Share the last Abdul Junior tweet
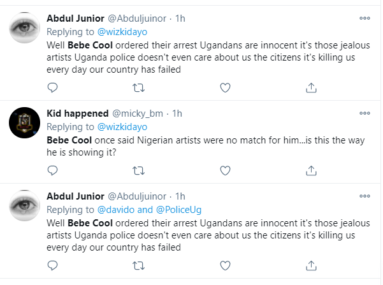 [x=310, y=265]
